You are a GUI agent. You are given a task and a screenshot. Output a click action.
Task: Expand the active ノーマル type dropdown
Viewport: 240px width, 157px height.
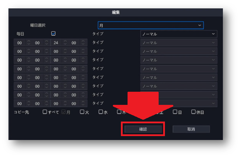(179, 34)
